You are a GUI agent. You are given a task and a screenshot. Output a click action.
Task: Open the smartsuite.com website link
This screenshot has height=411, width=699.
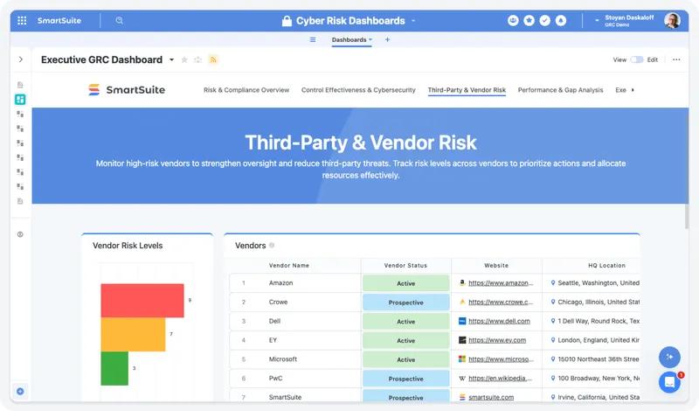(x=491, y=397)
